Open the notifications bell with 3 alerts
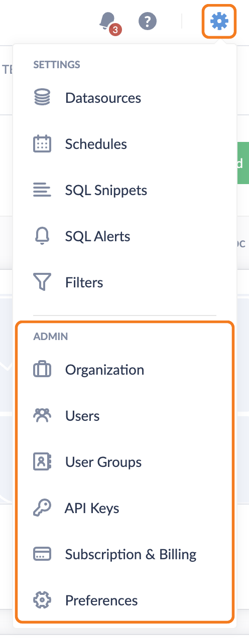The height and width of the screenshot is (641, 249). [108, 22]
